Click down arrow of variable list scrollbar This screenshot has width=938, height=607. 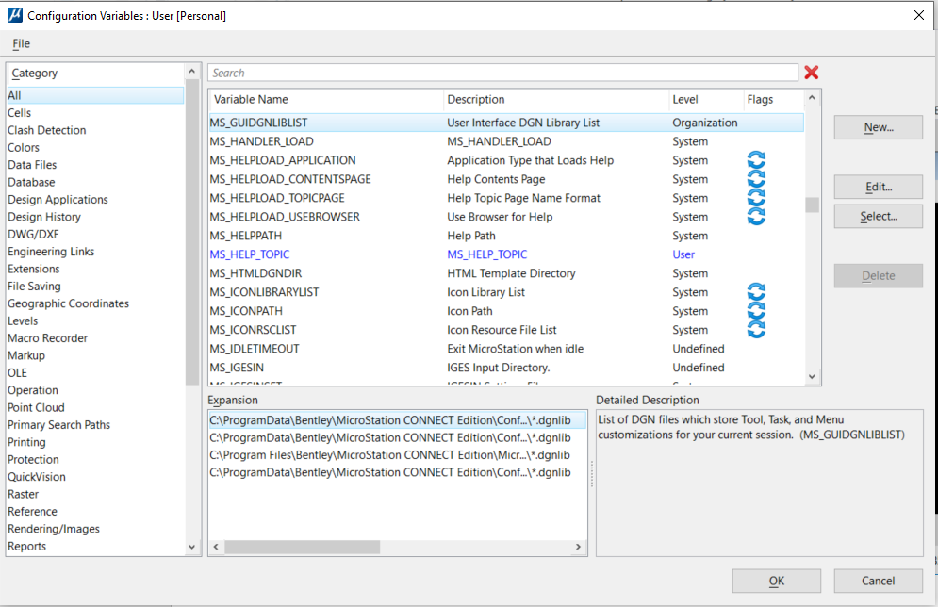pos(812,377)
